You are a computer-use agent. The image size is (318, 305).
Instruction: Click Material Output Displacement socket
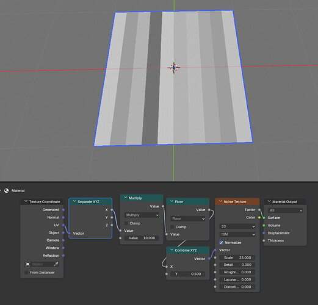point(264,233)
